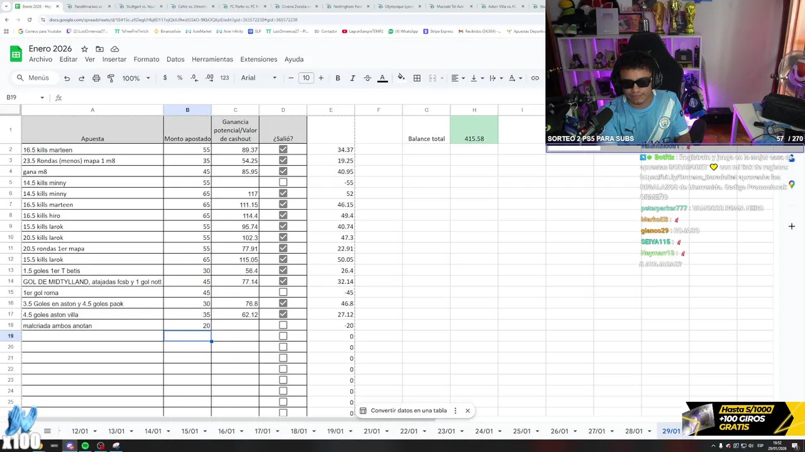
Task: Open the Formato menu
Action: pos(147,59)
